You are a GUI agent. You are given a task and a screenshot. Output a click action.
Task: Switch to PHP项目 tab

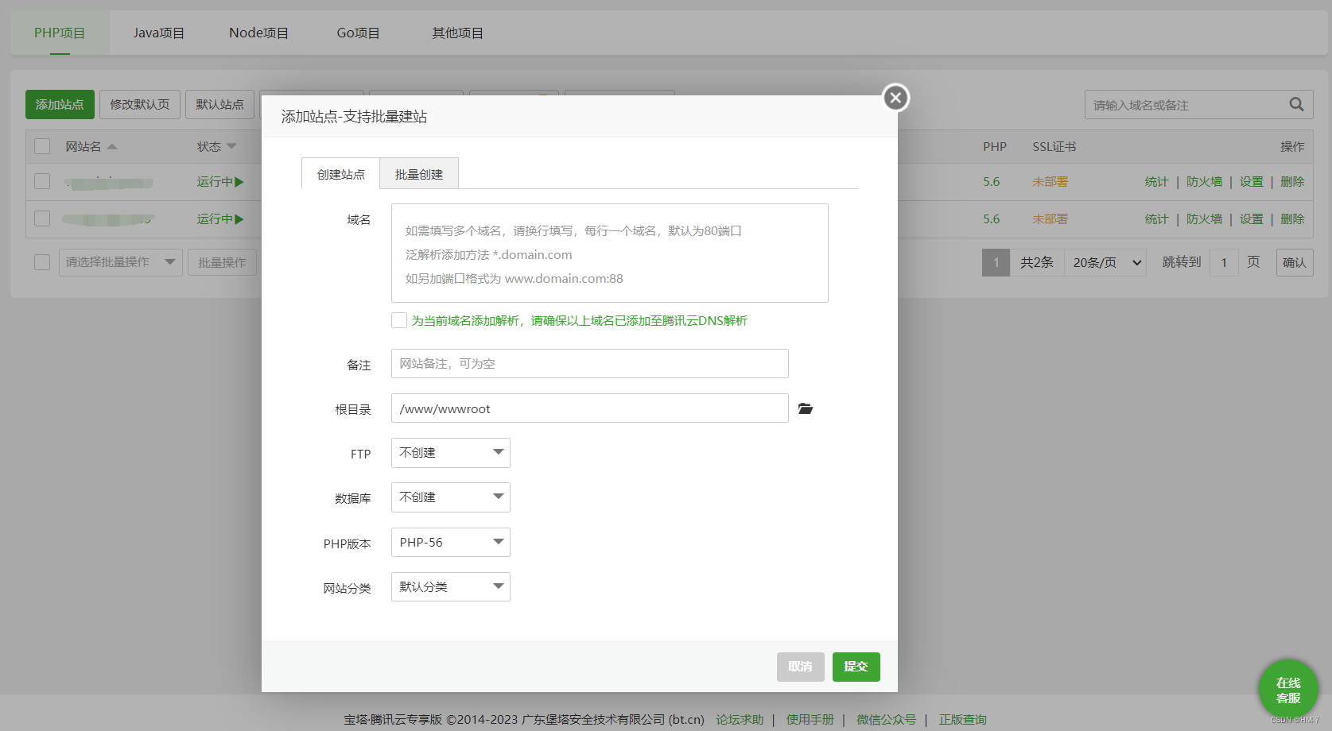tap(60, 33)
